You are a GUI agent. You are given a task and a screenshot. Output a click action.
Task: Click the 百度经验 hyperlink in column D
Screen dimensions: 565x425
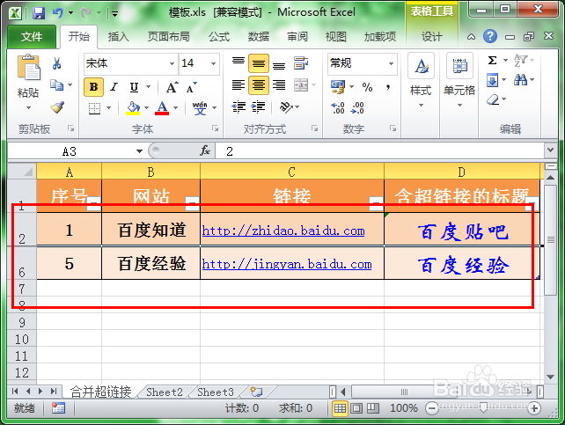click(463, 266)
